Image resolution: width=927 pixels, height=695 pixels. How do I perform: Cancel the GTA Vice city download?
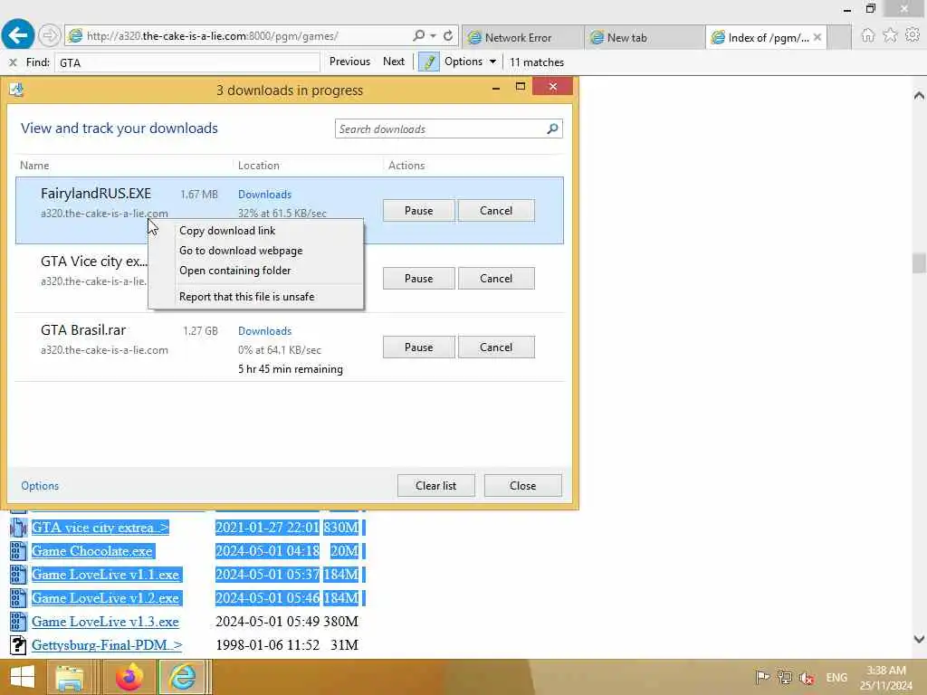click(x=496, y=279)
